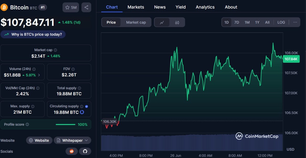This screenshot has height=158, width=306.
Task: Click the info icon beside Volume (24h)
Action: pos(34,69)
